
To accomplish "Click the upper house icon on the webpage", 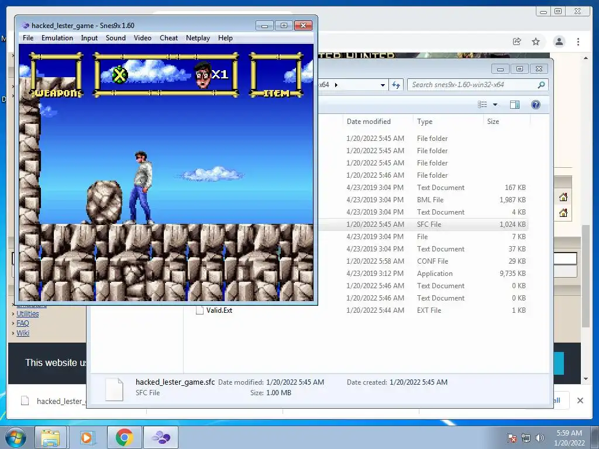I will pyautogui.click(x=563, y=197).
